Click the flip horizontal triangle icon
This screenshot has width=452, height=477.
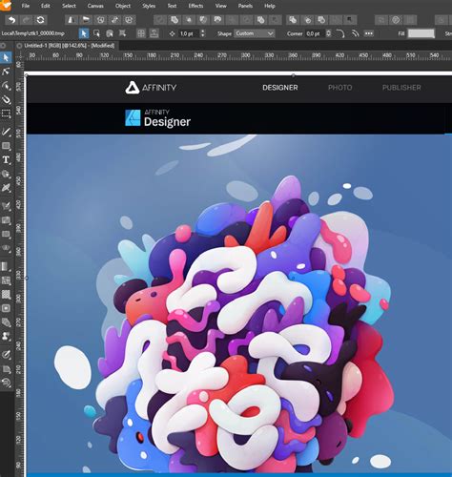(72, 20)
